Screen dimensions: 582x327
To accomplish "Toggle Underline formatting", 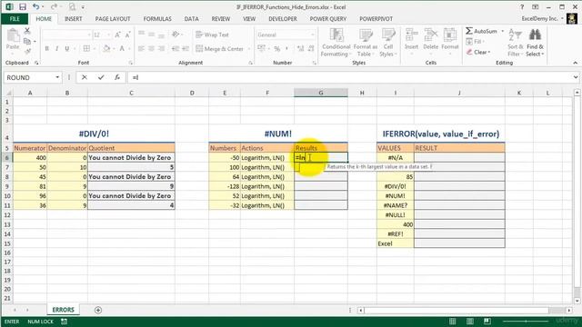I will 67,48.
